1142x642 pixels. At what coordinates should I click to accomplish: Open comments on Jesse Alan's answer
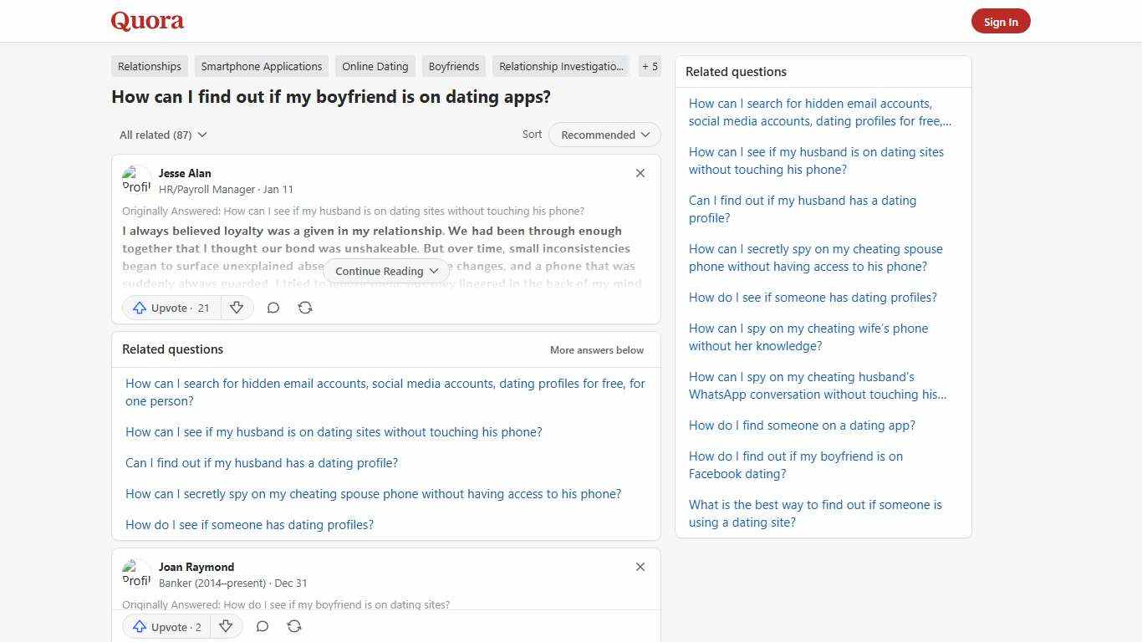pos(273,308)
